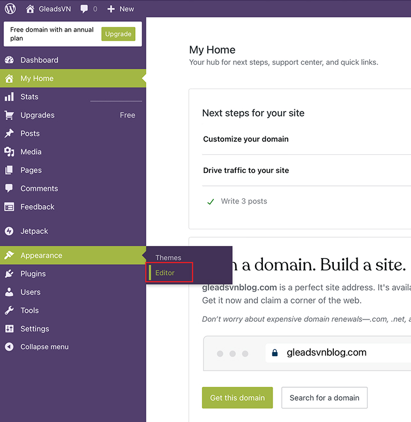The height and width of the screenshot is (422, 411).
Task: Click the Comments speech bubble icon in sidebar
Action: pos(9,188)
